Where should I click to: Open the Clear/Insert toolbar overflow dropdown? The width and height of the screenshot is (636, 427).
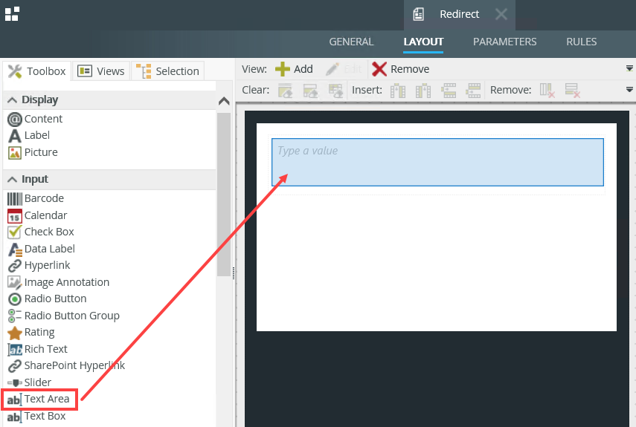[x=629, y=89]
